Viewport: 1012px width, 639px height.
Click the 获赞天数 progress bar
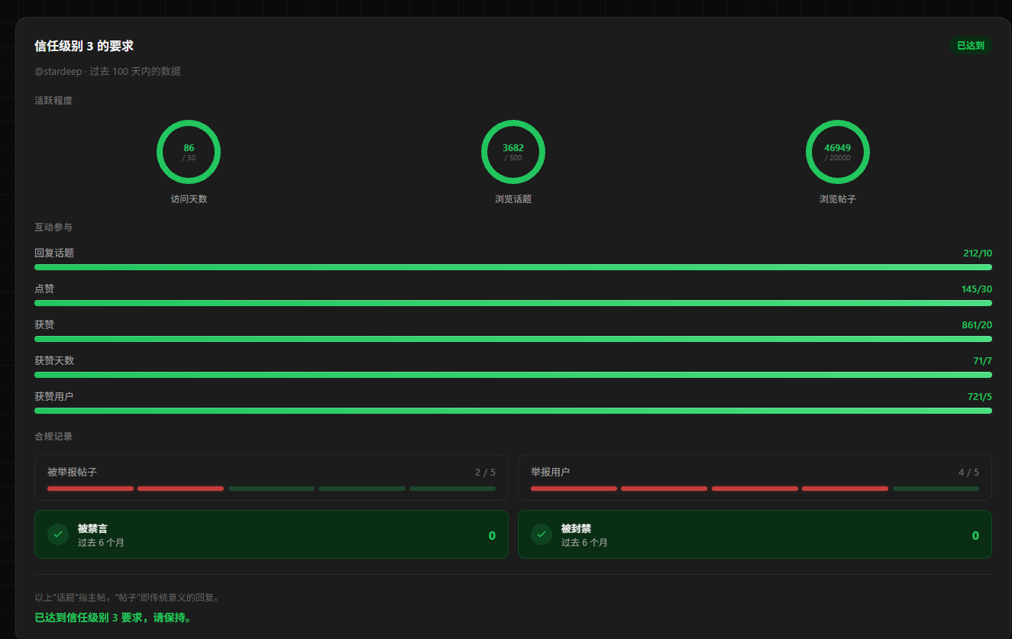(x=513, y=375)
